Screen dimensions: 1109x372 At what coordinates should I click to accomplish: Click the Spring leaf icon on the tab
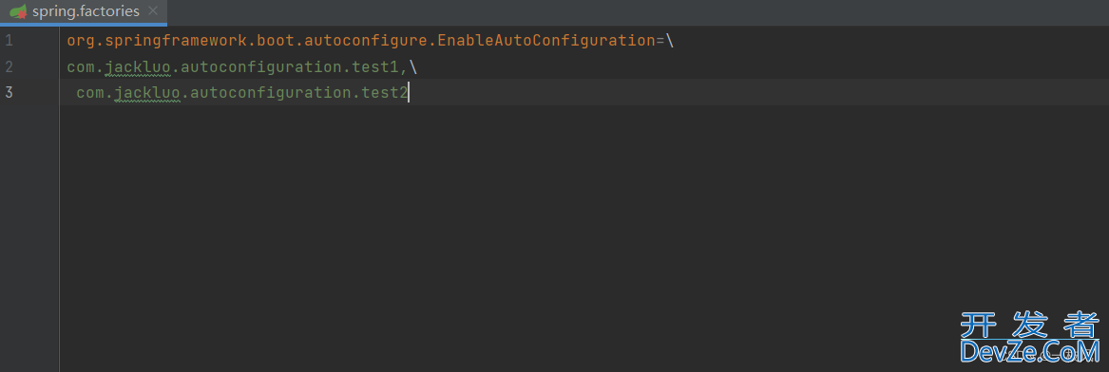point(19,12)
